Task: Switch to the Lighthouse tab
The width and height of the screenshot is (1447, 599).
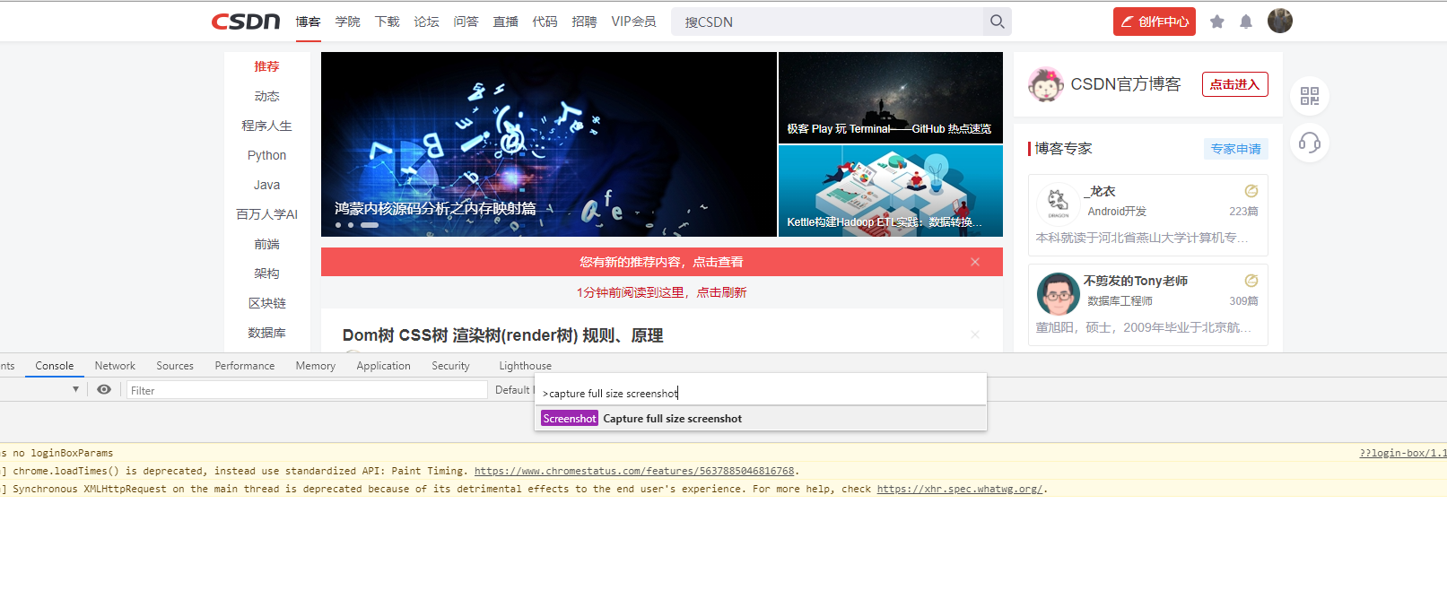Action: (x=526, y=366)
